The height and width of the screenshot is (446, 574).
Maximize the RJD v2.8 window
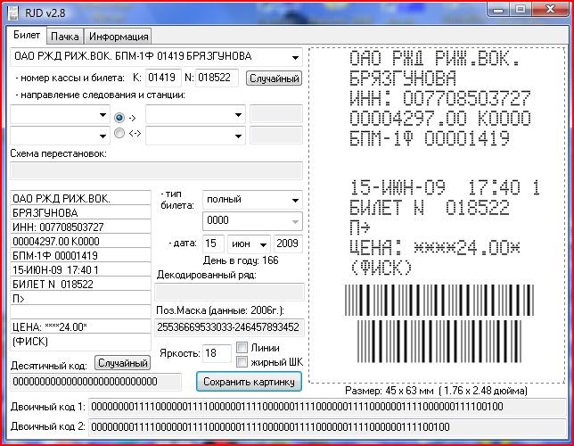[x=520, y=10]
